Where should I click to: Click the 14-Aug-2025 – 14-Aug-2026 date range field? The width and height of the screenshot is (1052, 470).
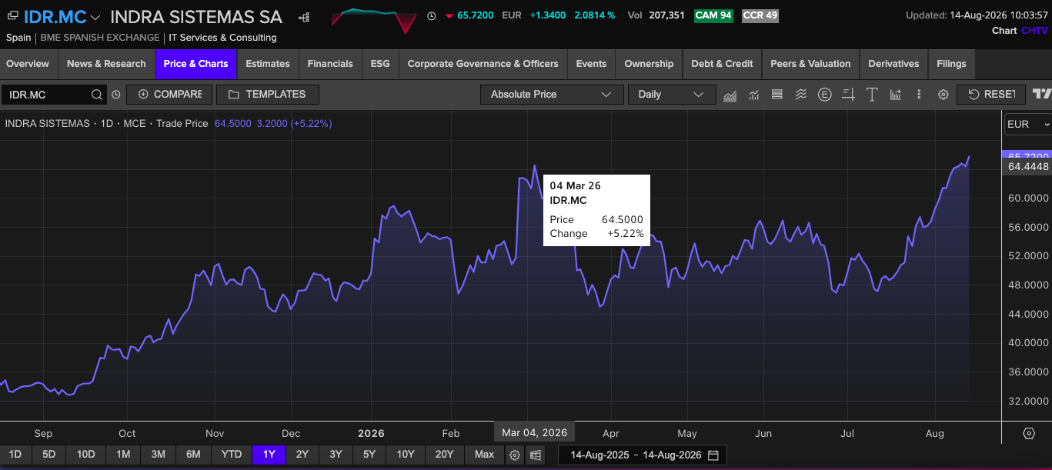[642, 455]
